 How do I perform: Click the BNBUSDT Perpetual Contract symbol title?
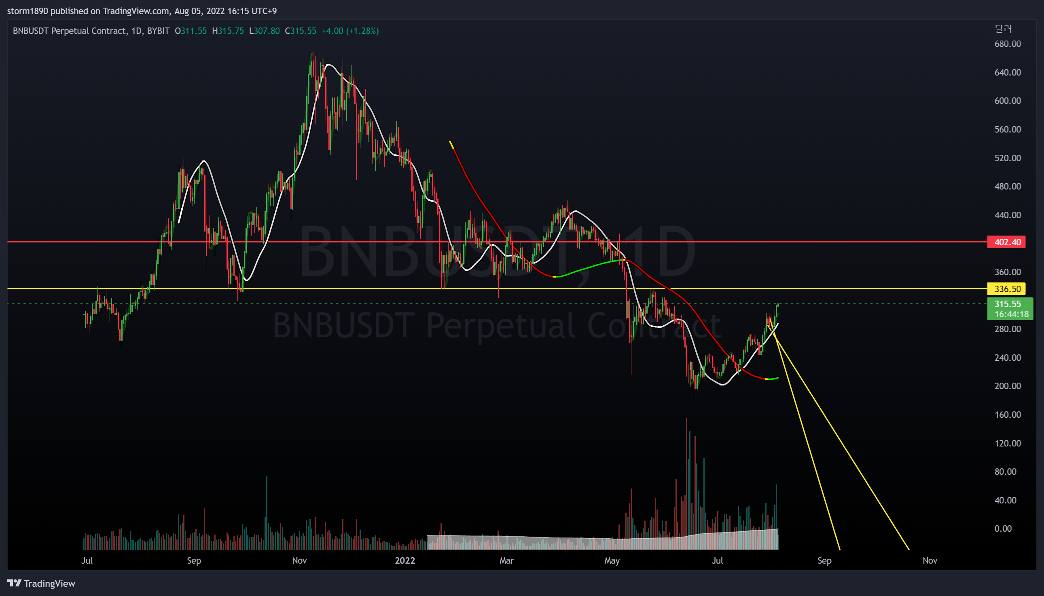click(69, 31)
